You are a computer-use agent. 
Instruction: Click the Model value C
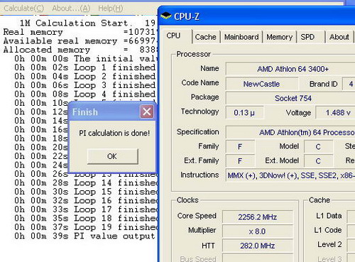[318, 147]
